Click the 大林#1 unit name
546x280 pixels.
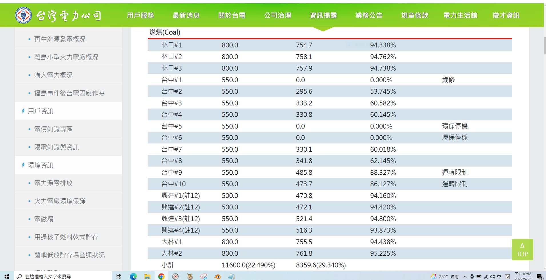coord(171,242)
